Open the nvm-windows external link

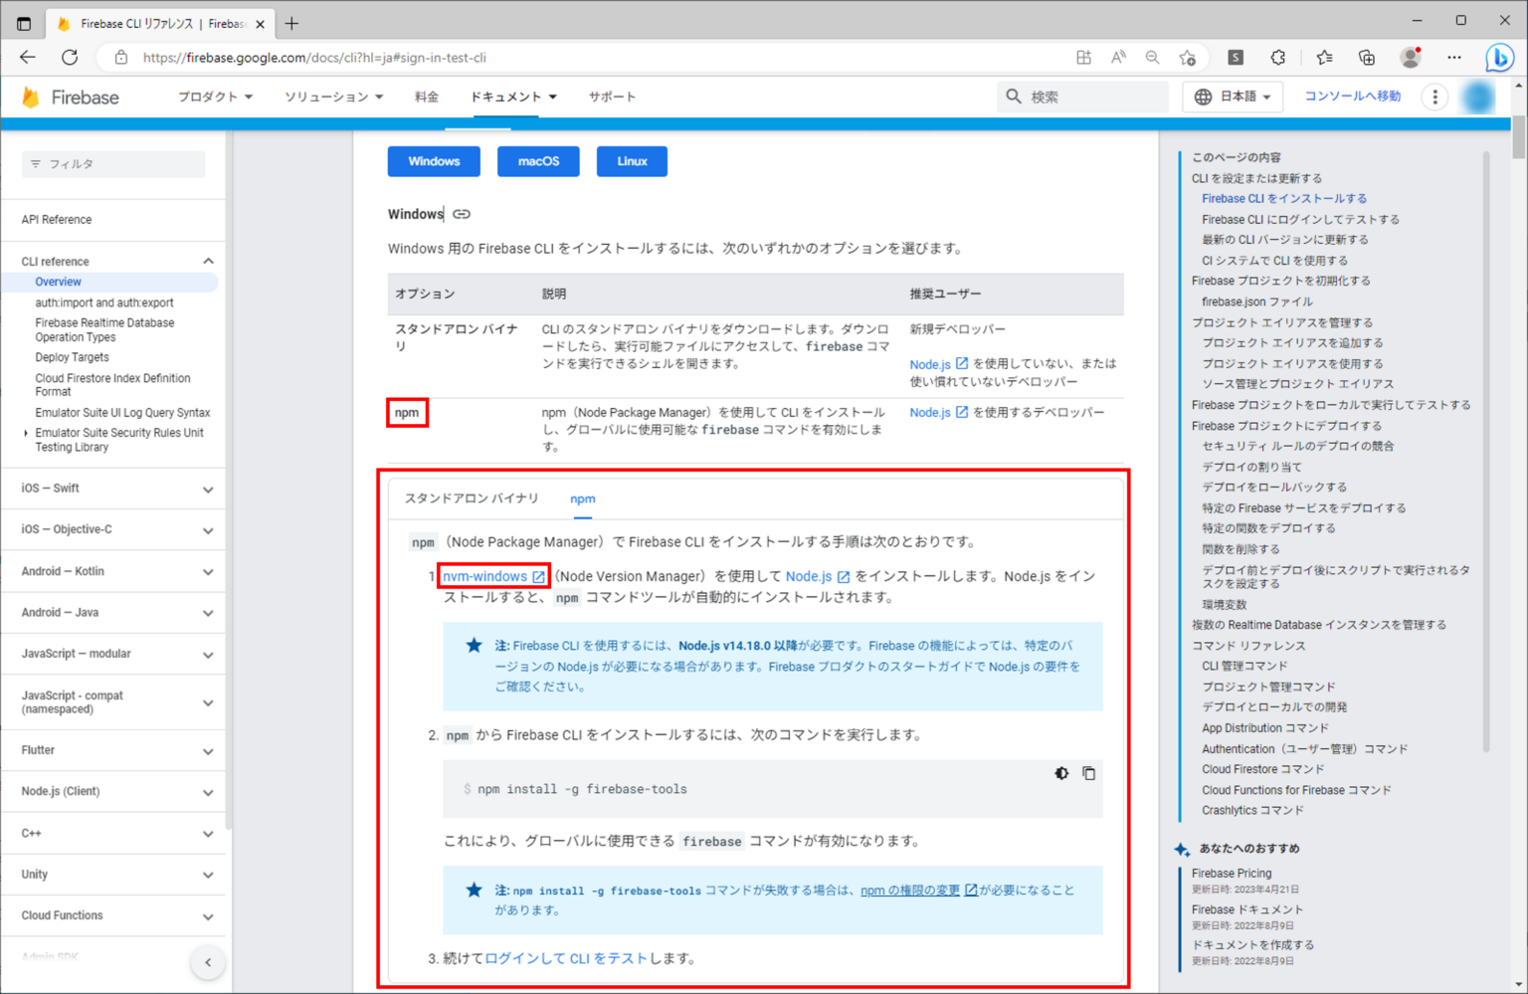pos(486,575)
